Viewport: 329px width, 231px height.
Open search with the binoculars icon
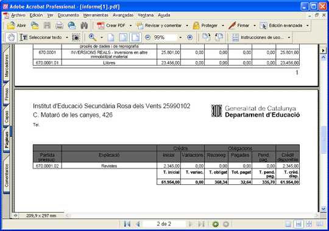click(84, 26)
